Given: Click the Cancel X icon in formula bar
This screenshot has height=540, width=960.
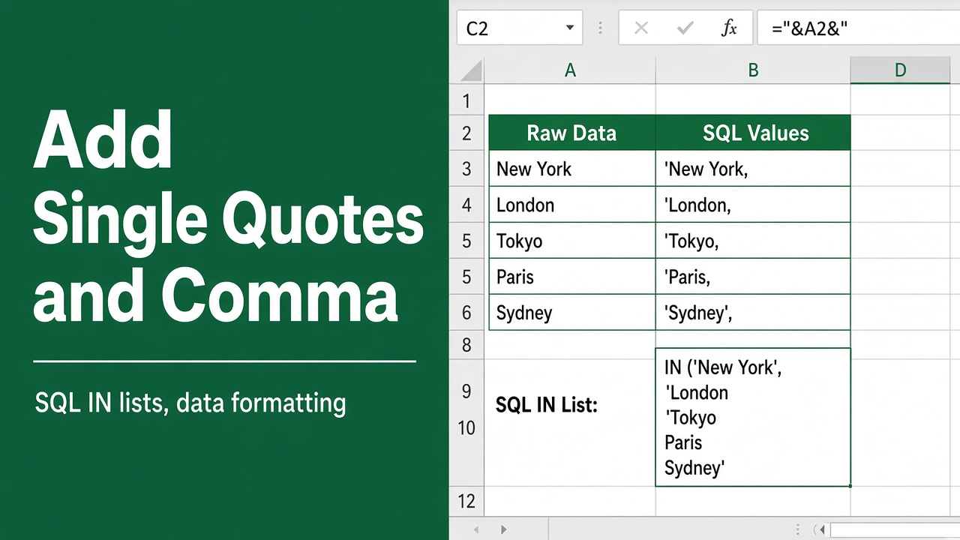Looking at the screenshot, I should [x=641, y=28].
